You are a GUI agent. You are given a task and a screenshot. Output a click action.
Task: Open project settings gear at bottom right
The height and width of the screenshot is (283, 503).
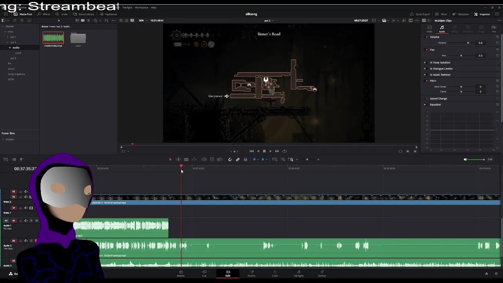496,274
